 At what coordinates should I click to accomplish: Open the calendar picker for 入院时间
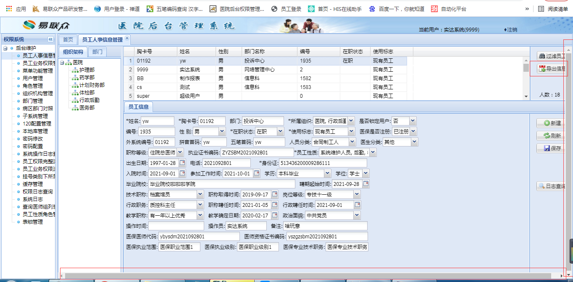182,173
